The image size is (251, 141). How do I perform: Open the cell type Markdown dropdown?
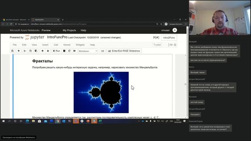(x=88, y=51)
